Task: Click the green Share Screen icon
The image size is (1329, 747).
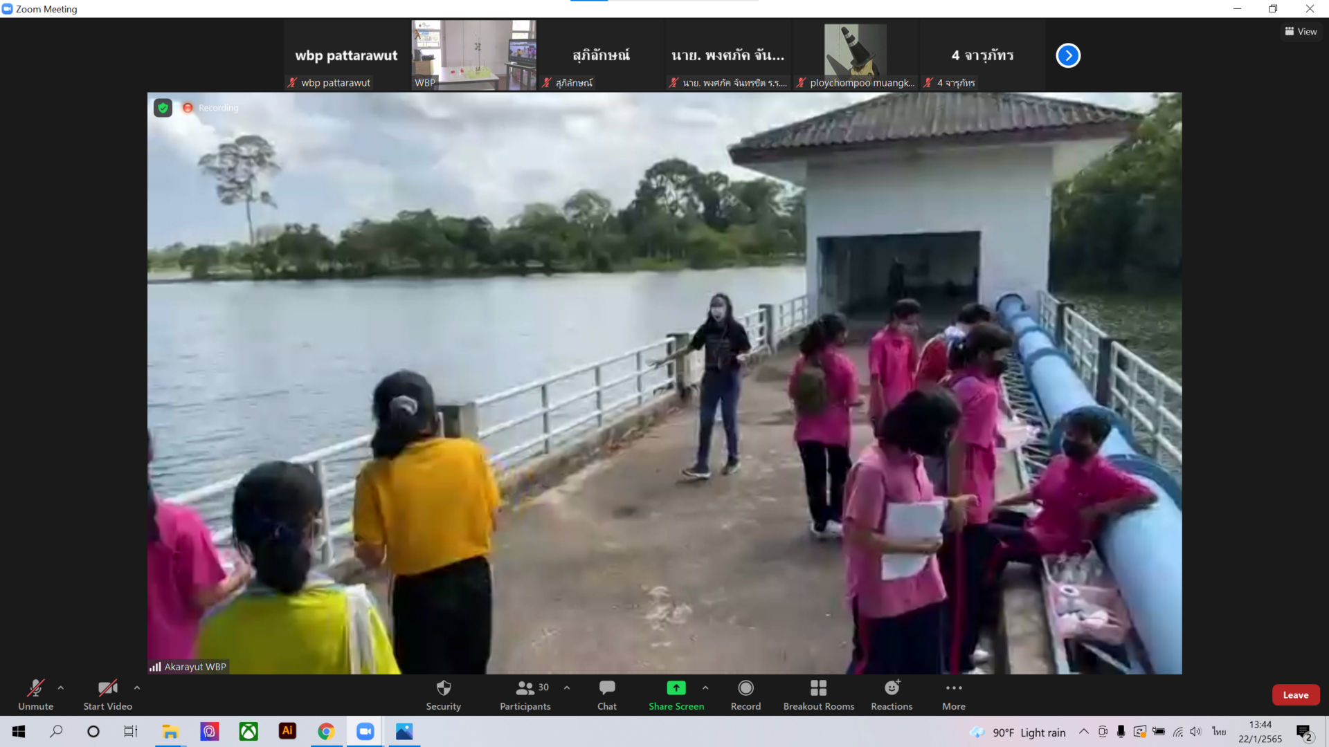Action: 676,688
